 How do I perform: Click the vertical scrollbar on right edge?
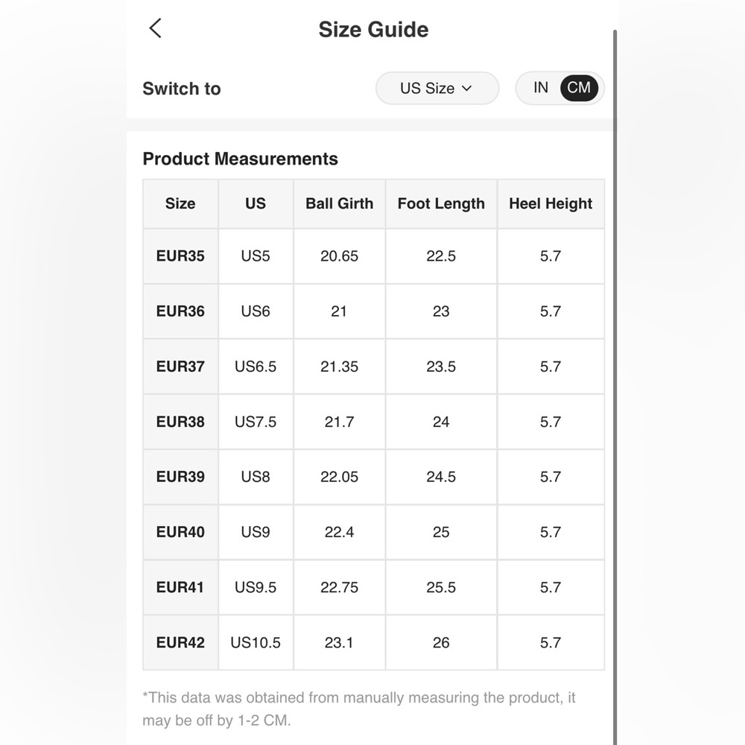coord(615,387)
